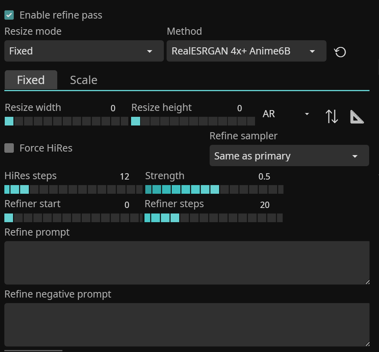Viewport: 379px width, 352px height.
Task: Expand the AR aspect ratio dropdown
Action: tap(286, 114)
